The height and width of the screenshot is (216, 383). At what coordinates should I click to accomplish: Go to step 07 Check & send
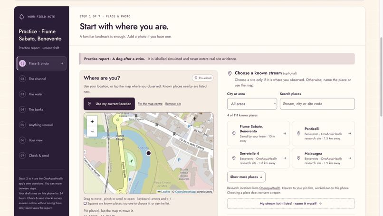coord(41,156)
